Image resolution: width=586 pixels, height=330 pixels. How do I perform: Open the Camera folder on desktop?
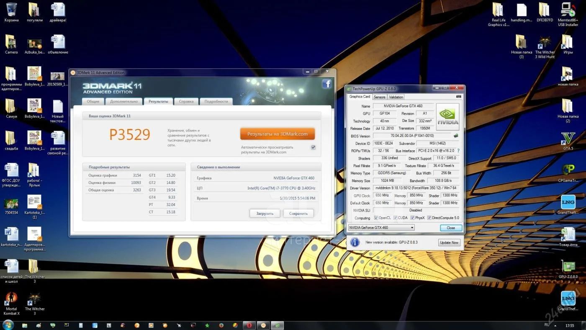coord(11,42)
